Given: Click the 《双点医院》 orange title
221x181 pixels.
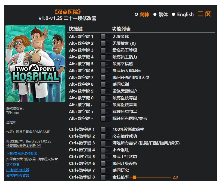Looking at the screenshot, I should (68, 12).
